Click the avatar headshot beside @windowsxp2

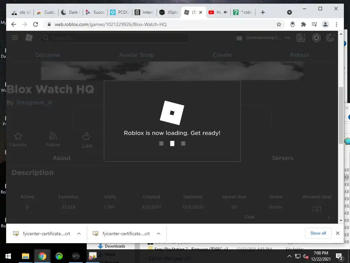point(239,38)
